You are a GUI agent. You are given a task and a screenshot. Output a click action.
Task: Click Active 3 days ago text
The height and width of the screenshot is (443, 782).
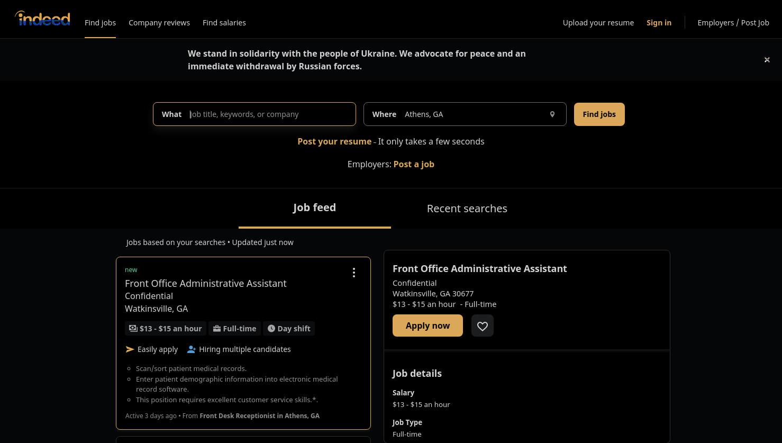(x=151, y=416)
